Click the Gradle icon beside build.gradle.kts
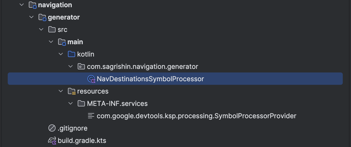This screenshot has height=147, width=351. [52, 141]
